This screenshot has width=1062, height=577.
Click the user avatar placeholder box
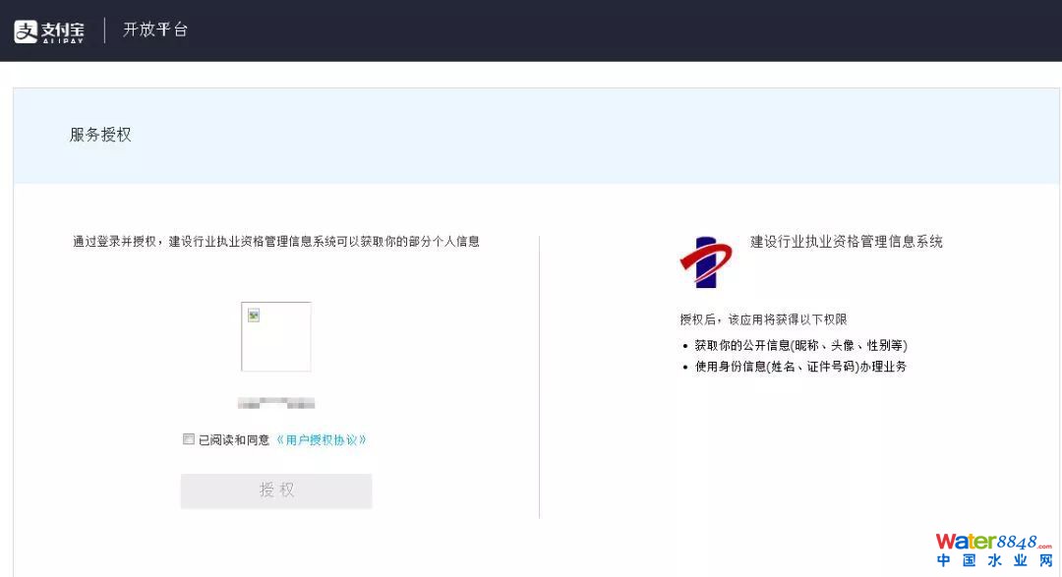276,336
